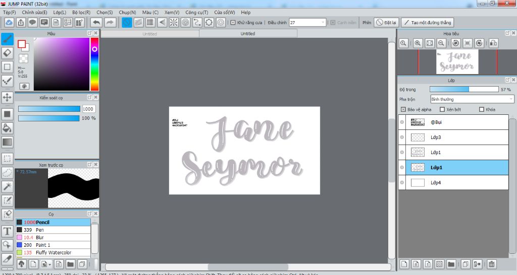Zoom in using navigator magnifier plus
The image size is (517, 275).
(418, 43)
